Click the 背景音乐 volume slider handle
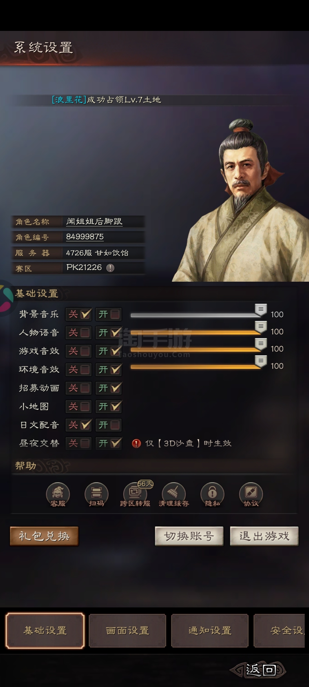The height and width of the screenshot is (687, 309). click(x=261, y=310)
